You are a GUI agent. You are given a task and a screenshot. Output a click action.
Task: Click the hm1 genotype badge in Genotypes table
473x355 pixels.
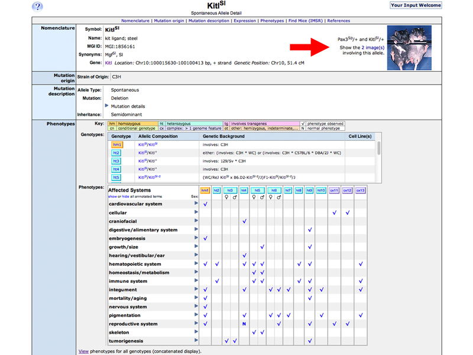coord(116,144)
